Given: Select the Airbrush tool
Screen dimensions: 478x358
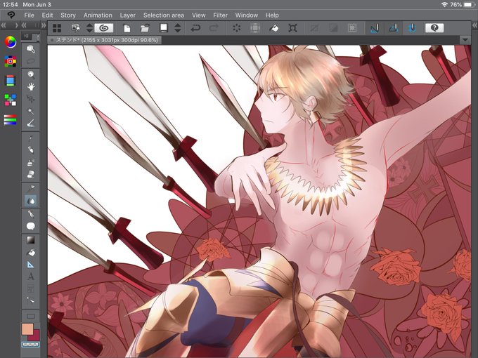Looking at the screenshot, I should [x=31, y=162].
